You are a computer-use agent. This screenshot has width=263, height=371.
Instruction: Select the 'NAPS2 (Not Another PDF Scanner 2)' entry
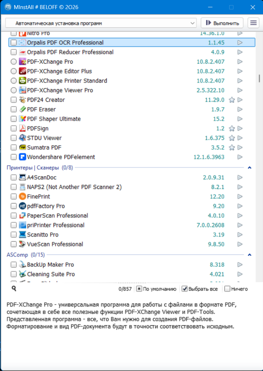pos(74,187)
